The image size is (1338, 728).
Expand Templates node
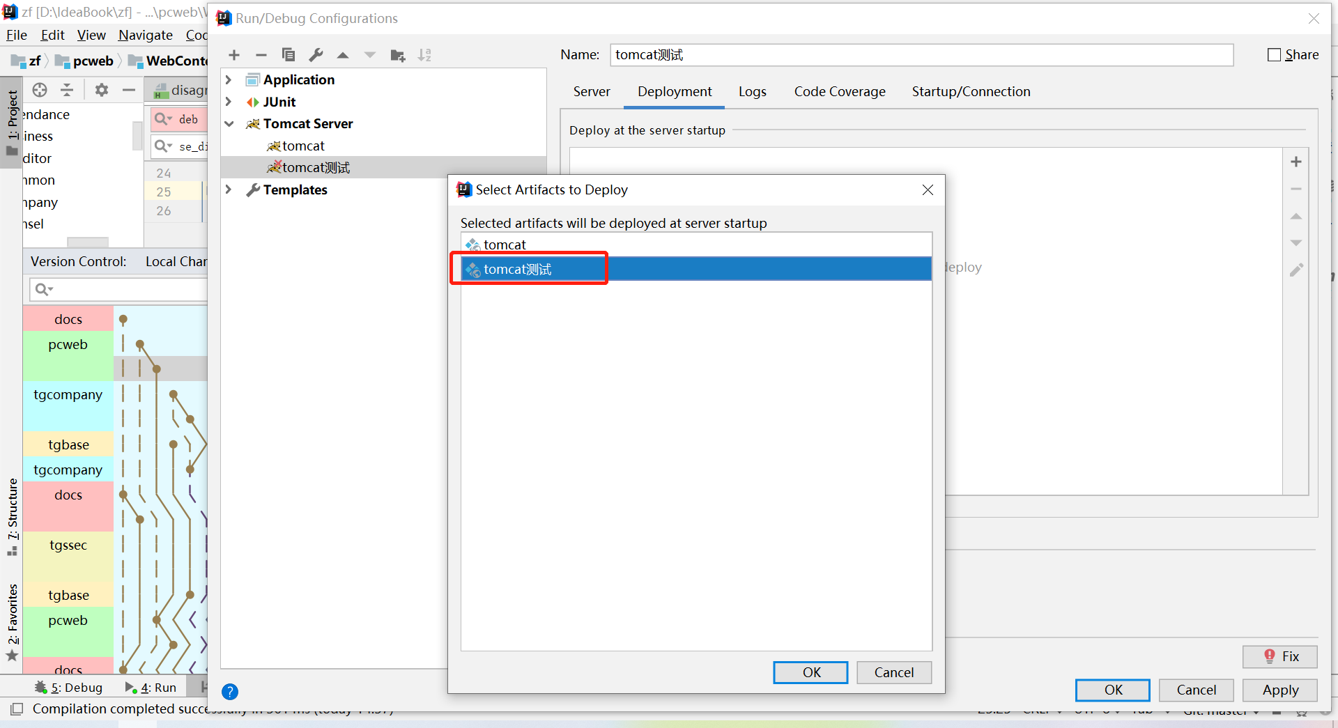(x=229, y=189)
